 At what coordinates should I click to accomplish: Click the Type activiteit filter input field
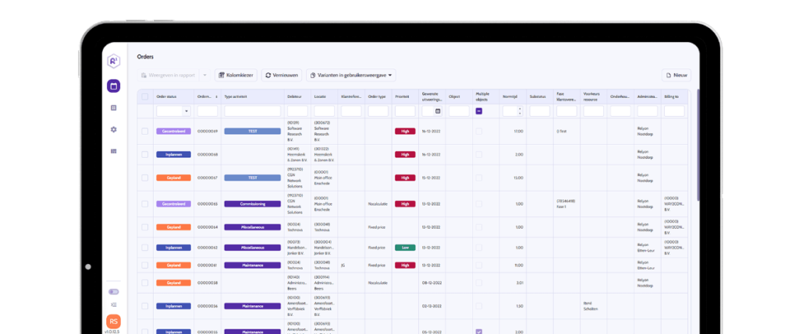(x=252, y=111)
